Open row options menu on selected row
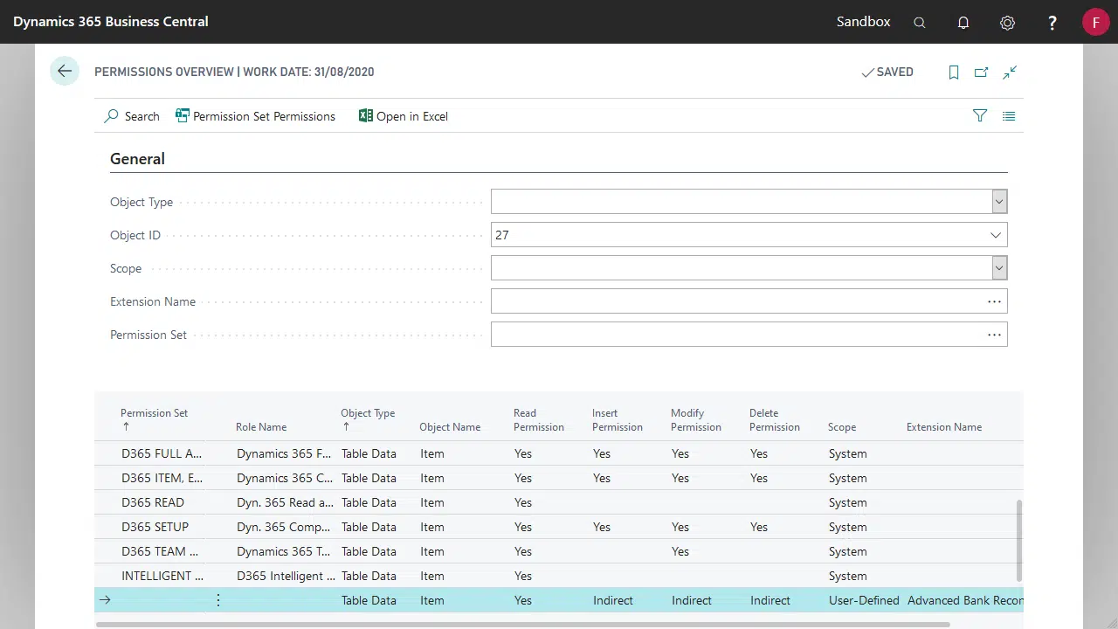Viewport: 1118px width, 629px height. pyautogui.click(x=218, y=600)
